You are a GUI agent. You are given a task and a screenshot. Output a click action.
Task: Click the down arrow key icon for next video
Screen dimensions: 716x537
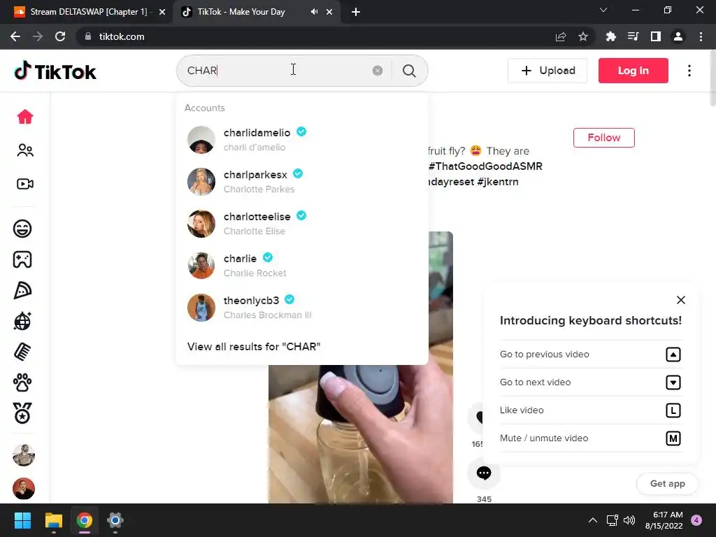click(673, 382)
